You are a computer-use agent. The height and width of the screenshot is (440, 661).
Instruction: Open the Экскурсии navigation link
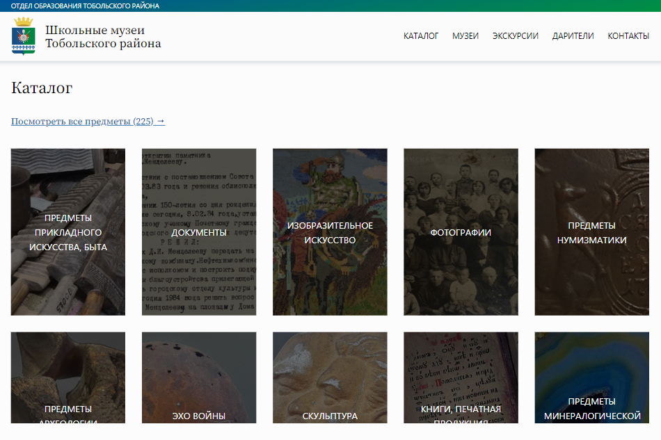click(x=516, y=36)
